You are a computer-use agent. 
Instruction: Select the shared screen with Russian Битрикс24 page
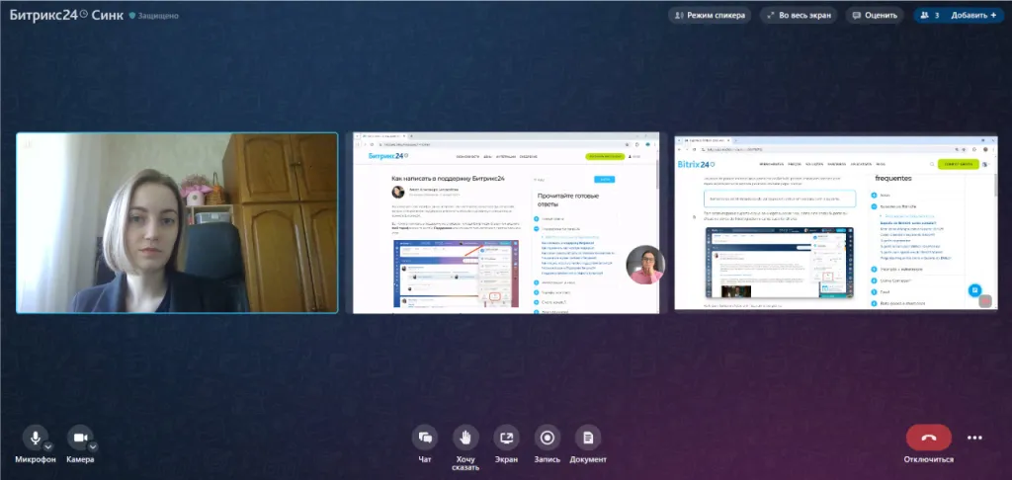[x=506, y=222]
